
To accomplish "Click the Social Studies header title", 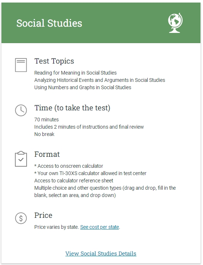I will (49, 23).
